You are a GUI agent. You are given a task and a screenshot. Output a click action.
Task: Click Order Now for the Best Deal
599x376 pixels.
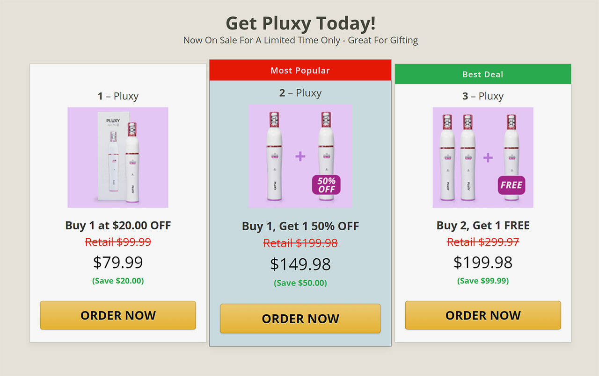click(x=483, y=315)
